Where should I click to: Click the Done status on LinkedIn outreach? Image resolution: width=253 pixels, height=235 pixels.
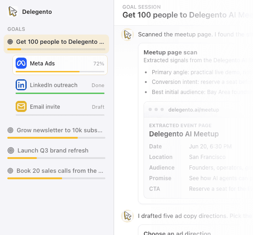[x=98, y=85]
